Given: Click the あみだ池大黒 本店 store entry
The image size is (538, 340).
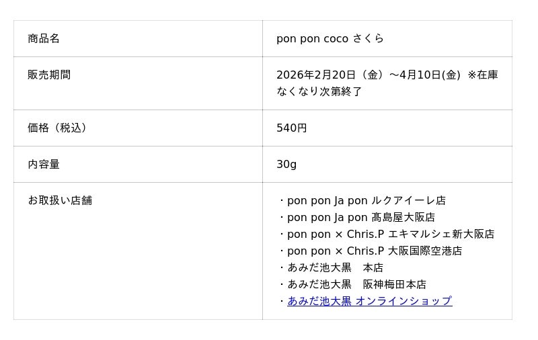Looking at the screenshot, I should (x=335, y=267).
